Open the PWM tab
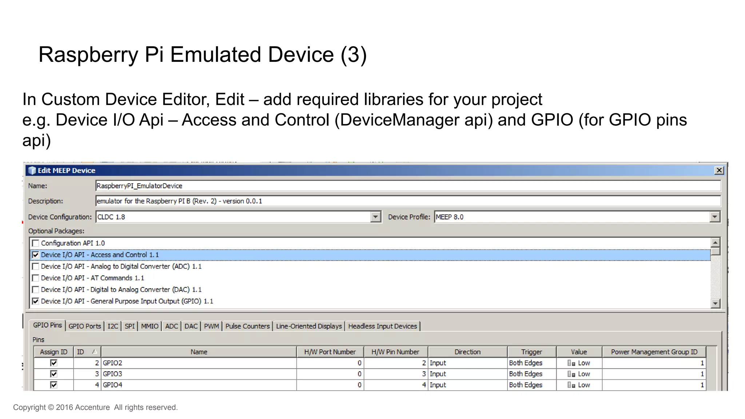This screenshot has height=419, width=745. (211, 326)
